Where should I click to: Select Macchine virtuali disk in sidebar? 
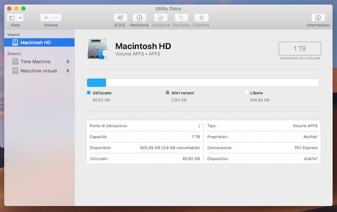tap(39, 70)
